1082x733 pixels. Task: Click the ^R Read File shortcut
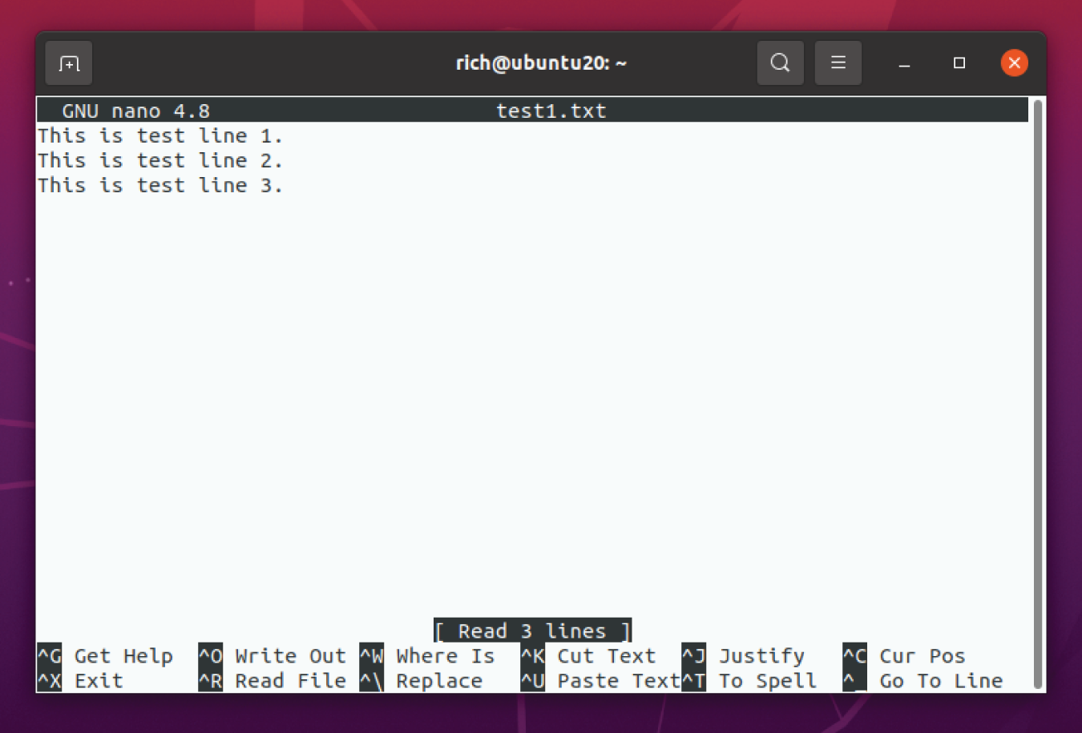click(x=273, y=681)
